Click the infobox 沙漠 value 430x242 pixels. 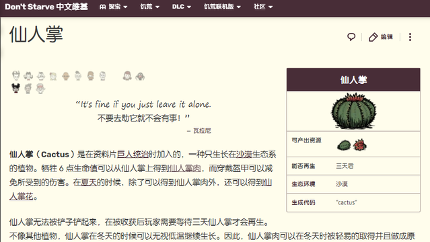click(342, 184)
